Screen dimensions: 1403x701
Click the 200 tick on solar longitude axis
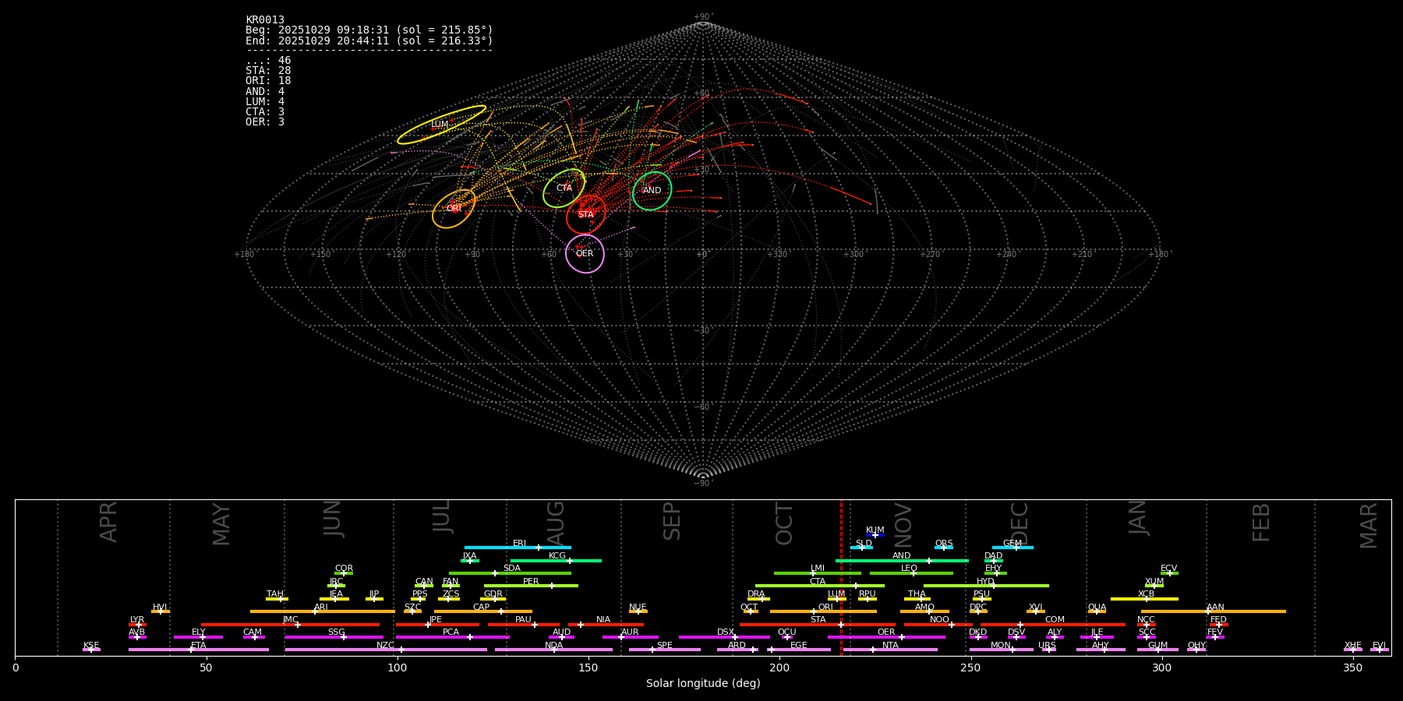pos(779,668)
